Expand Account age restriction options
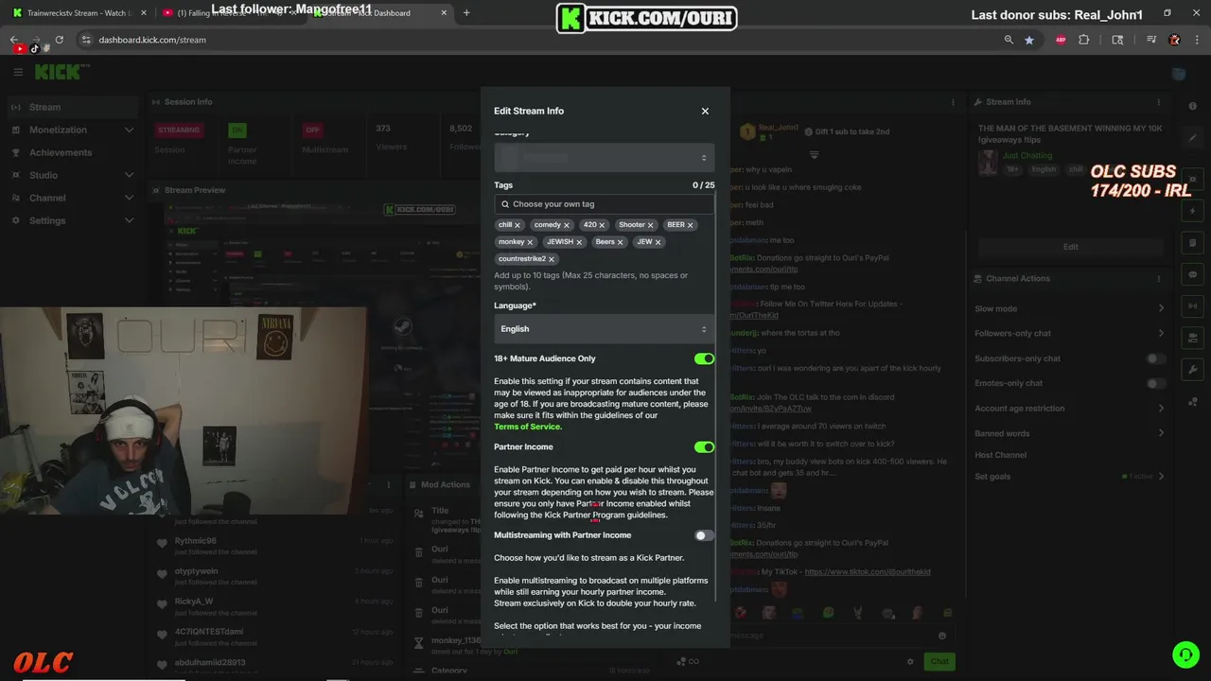Image resolution: width=1211 pixels, height=681 pixels. pos(1070,409)
